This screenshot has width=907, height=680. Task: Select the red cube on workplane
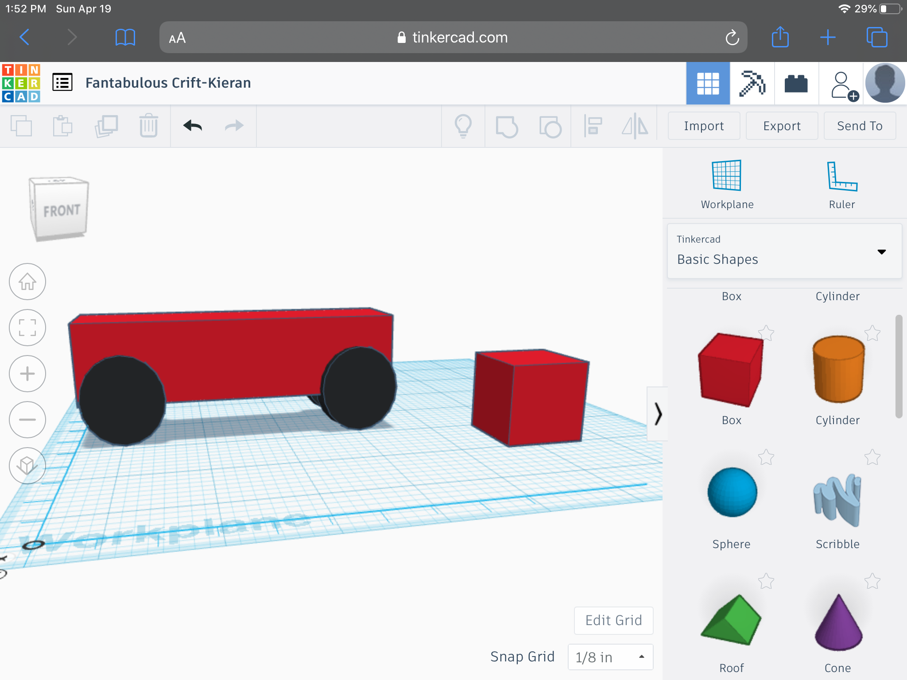pos(531,397)
